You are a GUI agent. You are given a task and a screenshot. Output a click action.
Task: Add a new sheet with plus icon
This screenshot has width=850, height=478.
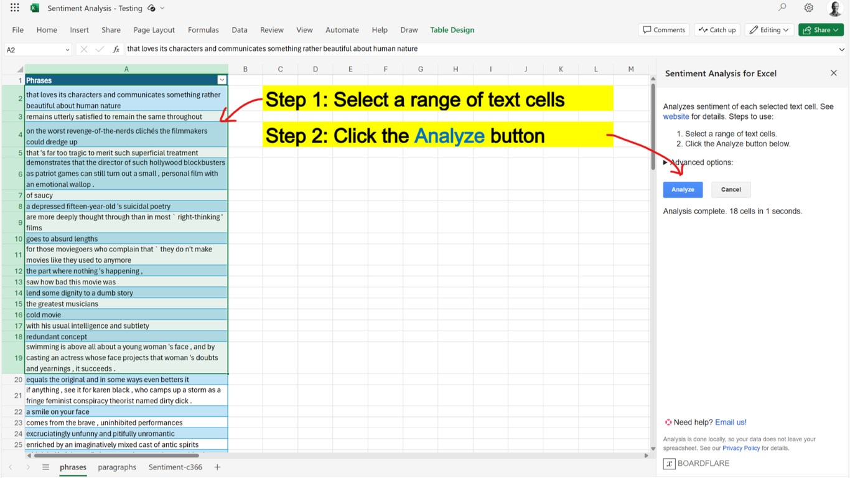click(x=217, y=467)
